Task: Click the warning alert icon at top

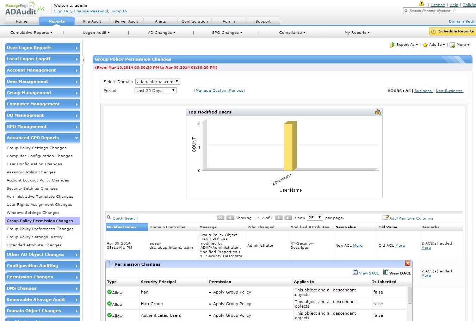Action: 421,4
